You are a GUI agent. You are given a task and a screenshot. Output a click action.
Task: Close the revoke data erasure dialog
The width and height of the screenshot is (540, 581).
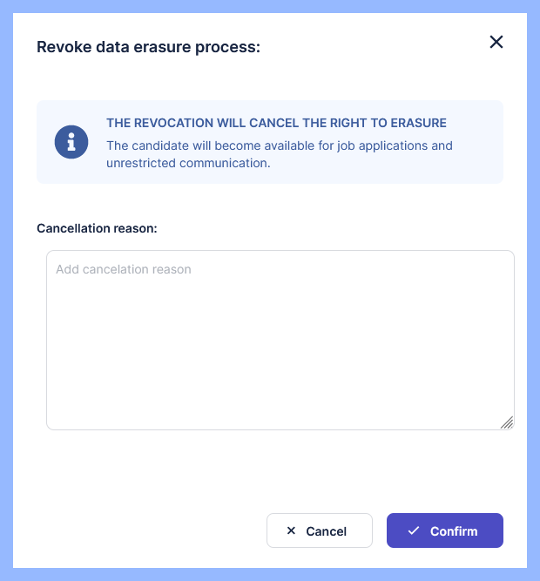[x=496, y=42]
